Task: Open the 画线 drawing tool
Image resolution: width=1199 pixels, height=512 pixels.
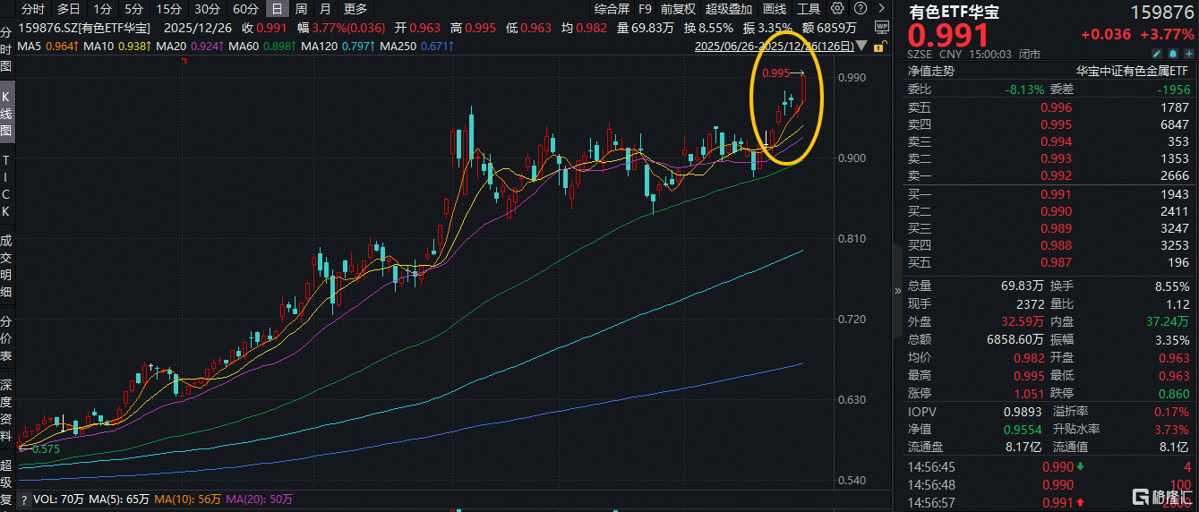Action: coord(775,9)
